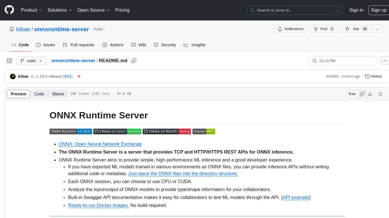Switch to the Wiki tab
Viewport: 389px width, 218px height.
pos(139,45)
